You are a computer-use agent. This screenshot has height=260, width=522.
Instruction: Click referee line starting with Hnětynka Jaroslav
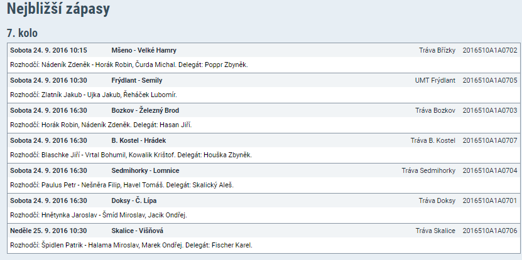click(99, 215)
